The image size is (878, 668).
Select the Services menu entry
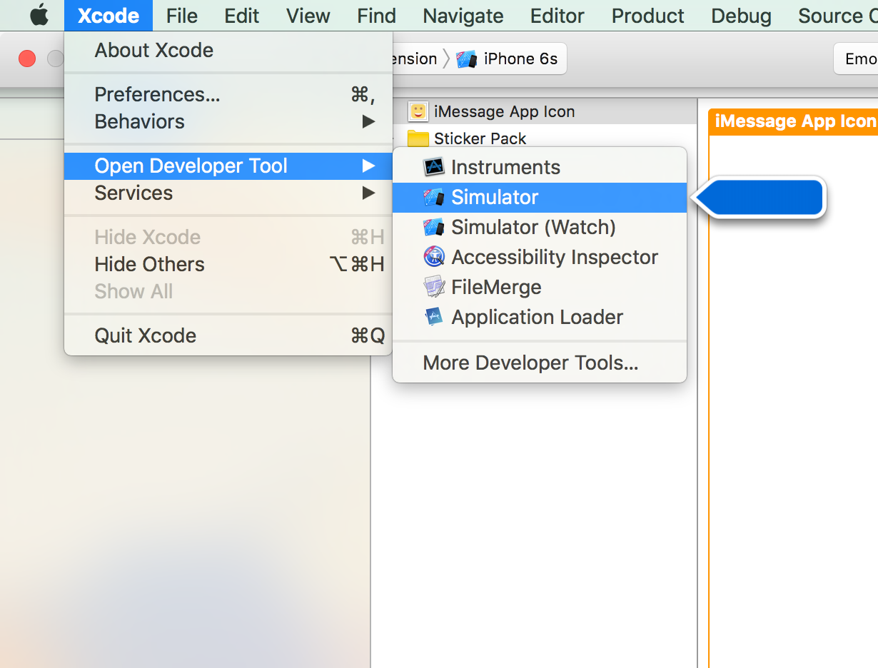click(x=228, y=193)
